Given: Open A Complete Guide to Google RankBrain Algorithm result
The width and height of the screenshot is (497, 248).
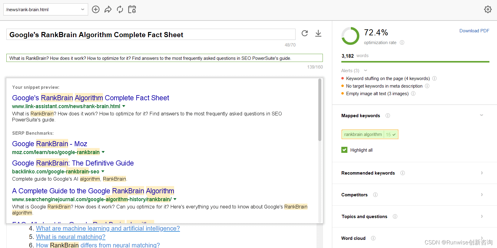Looking at the screenshot, I should 93,191.
